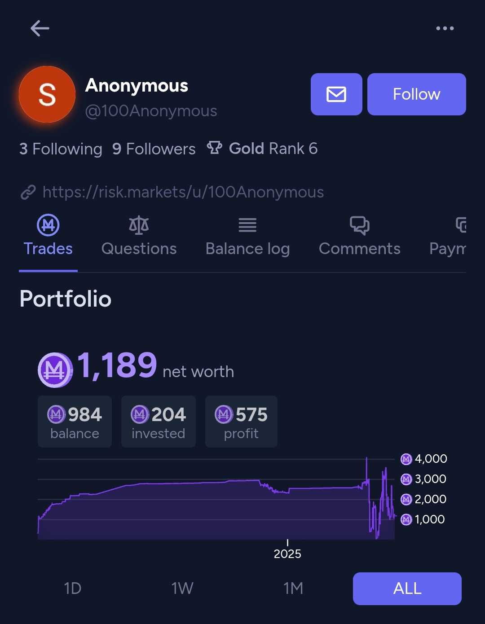View the 3 Following list
Viewport: 485px width, 624px height.
pyautogui.click(x=61, y=149)
